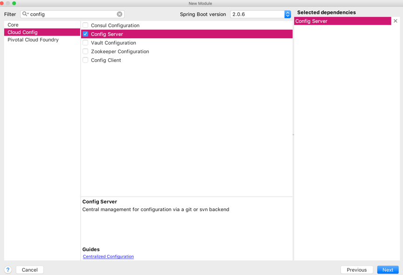Check the Consul Configuration checkbox
The image size is (403, 275).
click(x=85, y=25)
